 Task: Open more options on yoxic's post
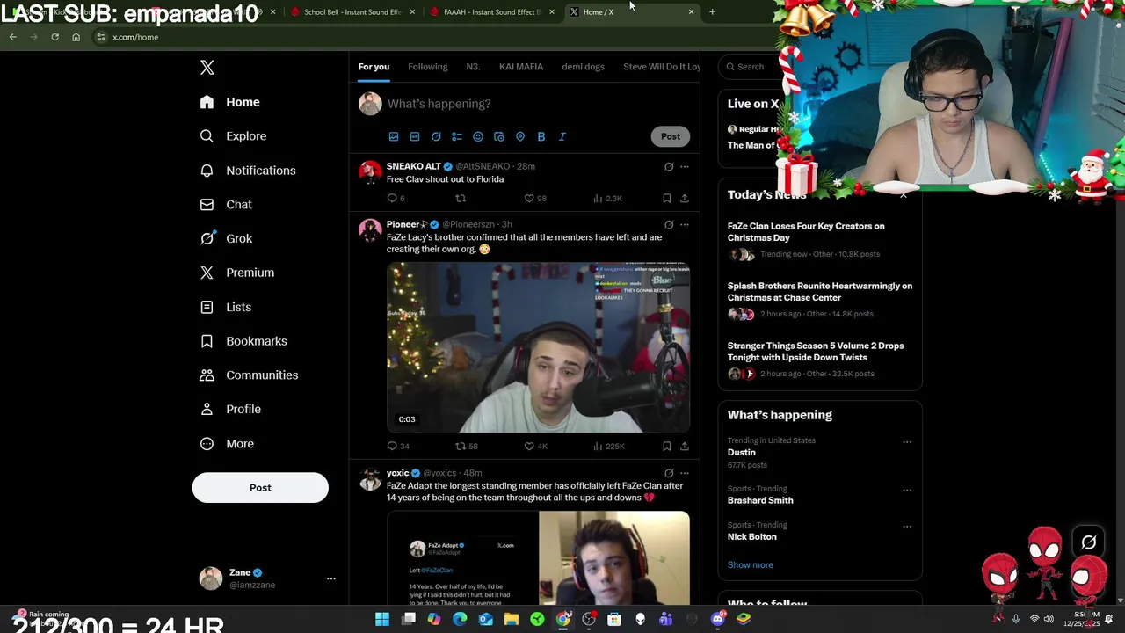(685, 473)
